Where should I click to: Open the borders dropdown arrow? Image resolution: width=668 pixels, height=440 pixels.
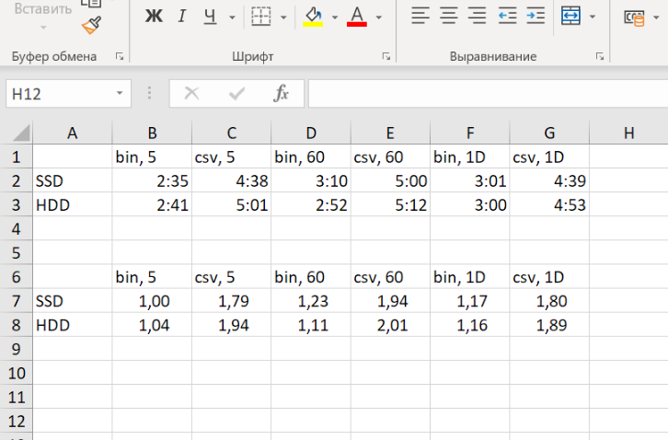coord(283,17)
